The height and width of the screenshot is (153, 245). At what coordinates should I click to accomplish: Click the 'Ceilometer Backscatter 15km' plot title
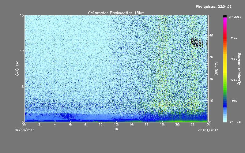(x=116, y=13)
